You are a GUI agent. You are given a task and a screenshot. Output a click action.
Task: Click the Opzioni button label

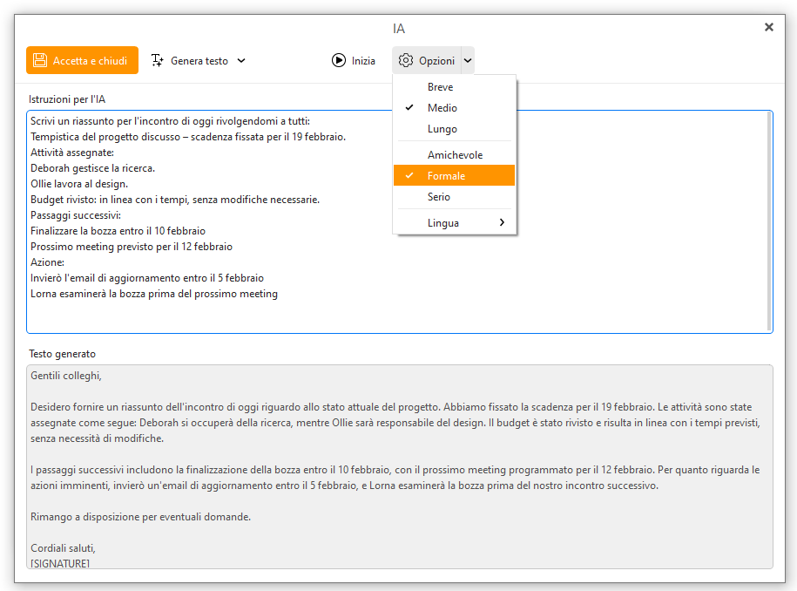[436, 61]
